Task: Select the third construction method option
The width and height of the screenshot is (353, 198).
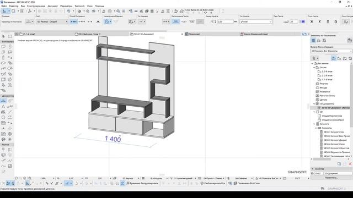Action: [90, 22]
